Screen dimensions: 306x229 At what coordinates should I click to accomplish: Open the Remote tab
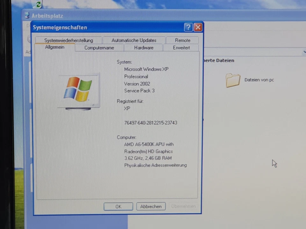pyautogui.click(x=182, y=40)
